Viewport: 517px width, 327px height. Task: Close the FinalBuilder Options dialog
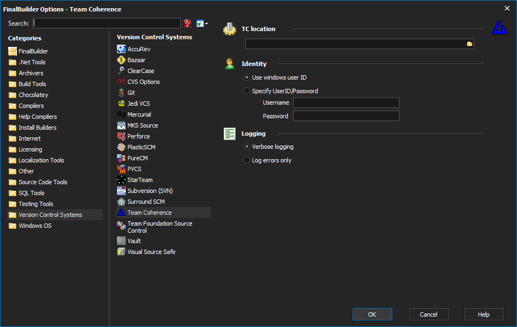tap(507, 8)
